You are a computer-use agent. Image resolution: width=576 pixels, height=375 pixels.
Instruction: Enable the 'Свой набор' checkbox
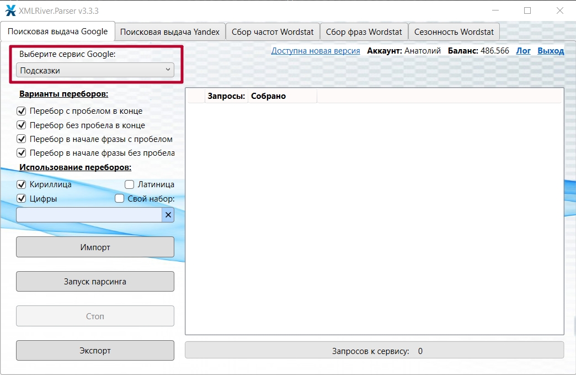point(119,199)
